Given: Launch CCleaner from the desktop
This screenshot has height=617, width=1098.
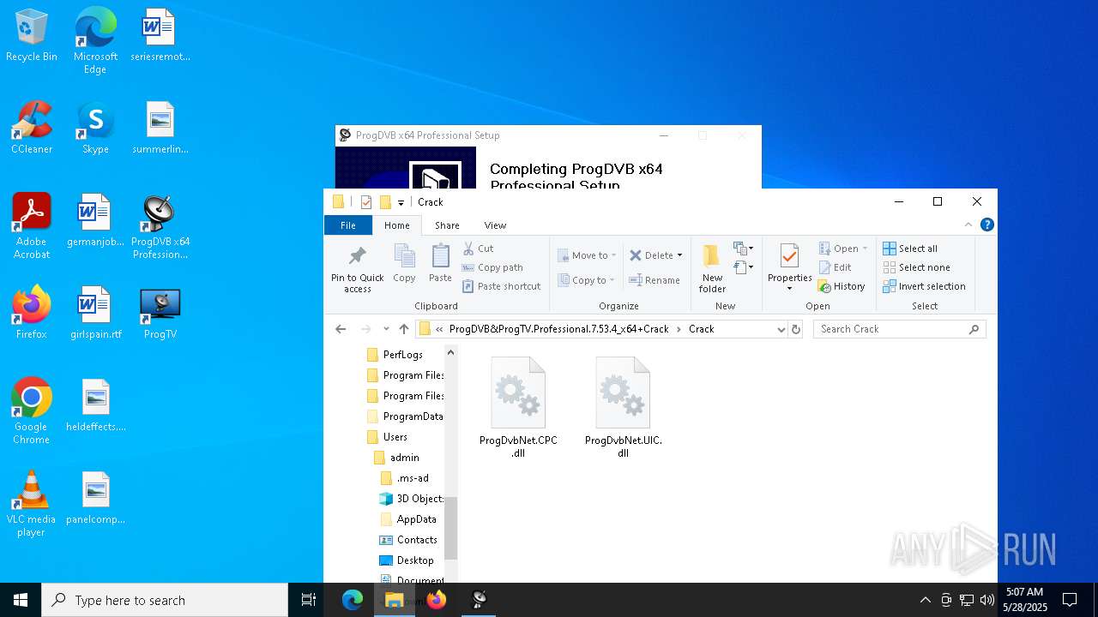Looking at the screenshot, I should [32, 129].
